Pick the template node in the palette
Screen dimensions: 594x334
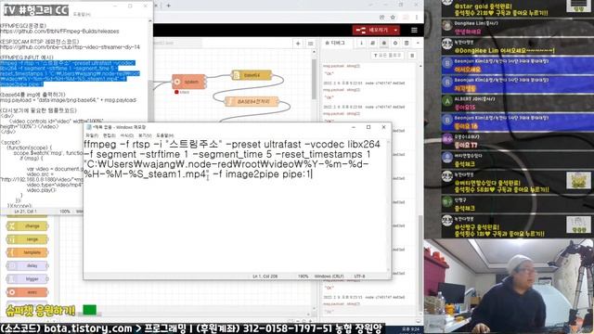click(27, 252)
